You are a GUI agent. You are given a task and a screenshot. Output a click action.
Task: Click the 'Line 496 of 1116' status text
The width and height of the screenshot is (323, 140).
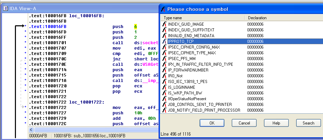coord(176,134)
